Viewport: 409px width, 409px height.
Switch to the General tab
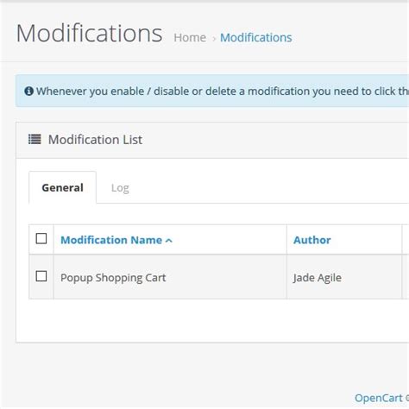(x=63, y=187)
